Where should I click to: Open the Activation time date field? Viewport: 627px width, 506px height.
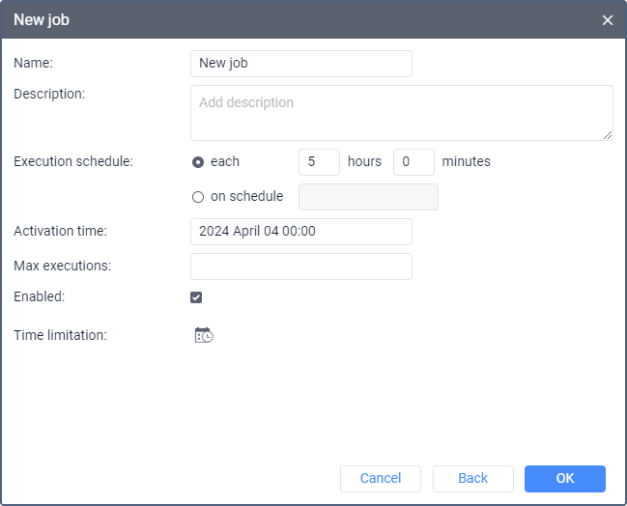301,232
